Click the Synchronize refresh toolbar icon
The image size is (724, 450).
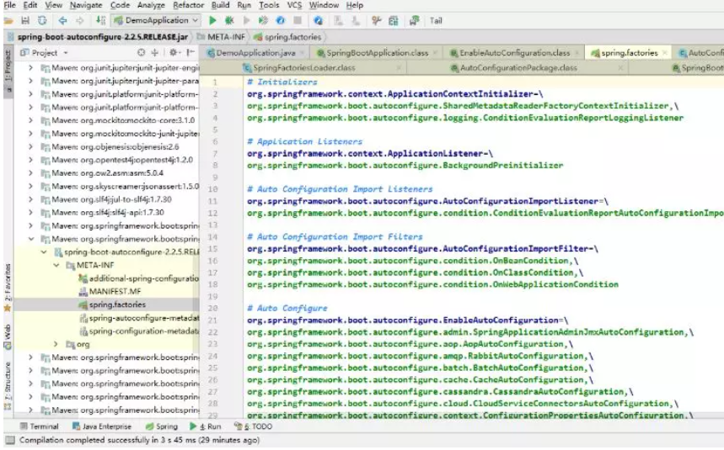click(x=42, y=21)
